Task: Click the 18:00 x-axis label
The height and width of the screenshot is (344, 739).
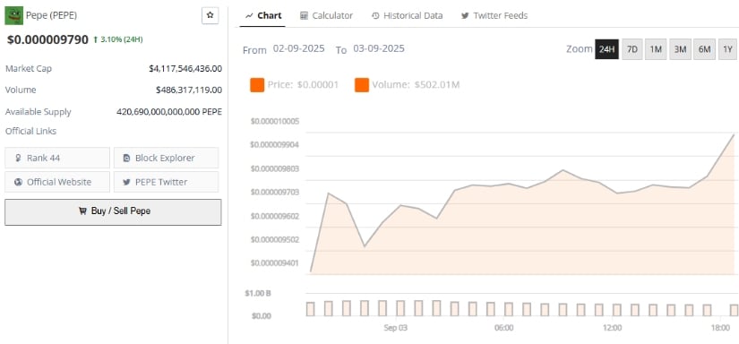Action: pyautogui.click(x=720, y=328)
